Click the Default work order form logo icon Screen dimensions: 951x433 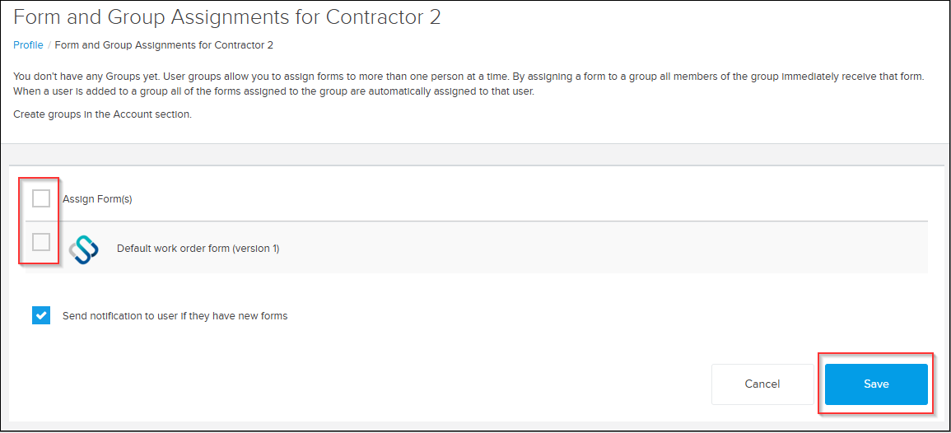coord(84,248)
